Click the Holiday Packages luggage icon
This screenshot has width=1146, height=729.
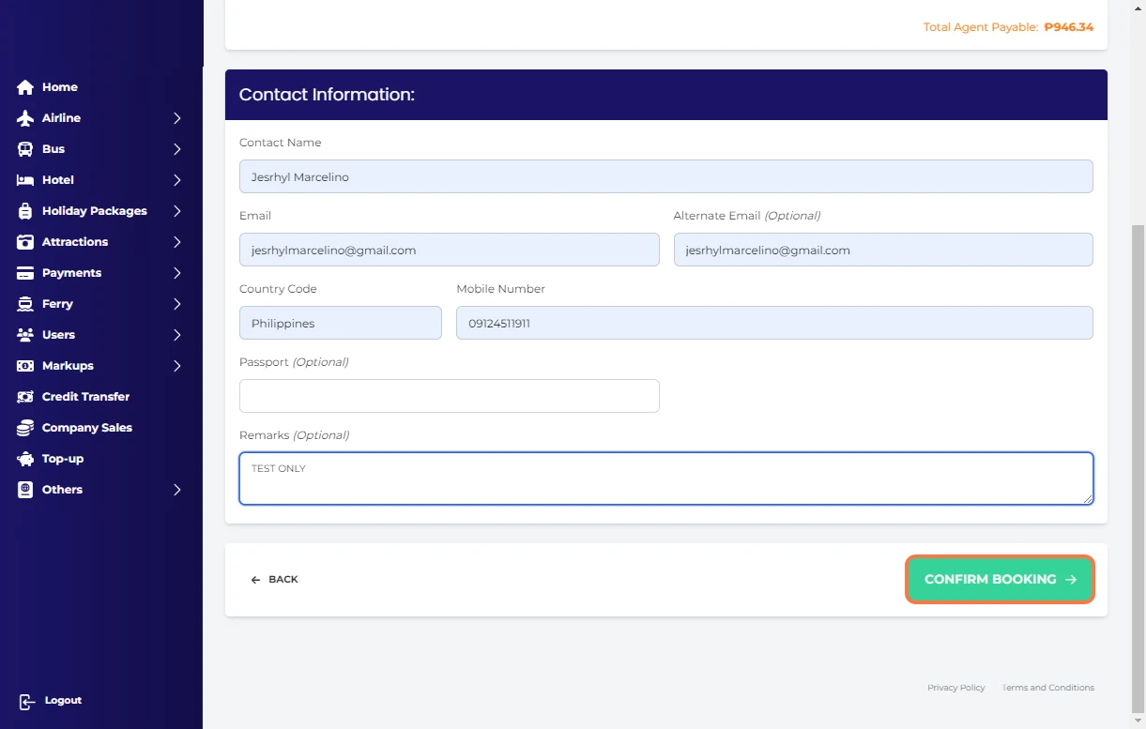pos(25,211)
